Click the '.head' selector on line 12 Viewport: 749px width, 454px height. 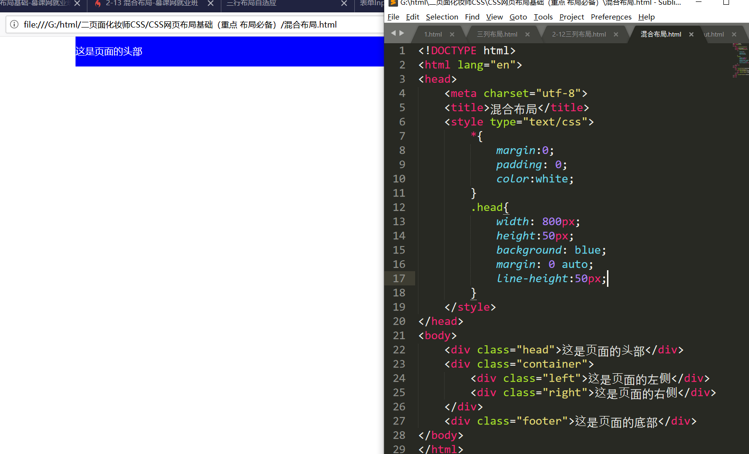[x=487, y=208]
